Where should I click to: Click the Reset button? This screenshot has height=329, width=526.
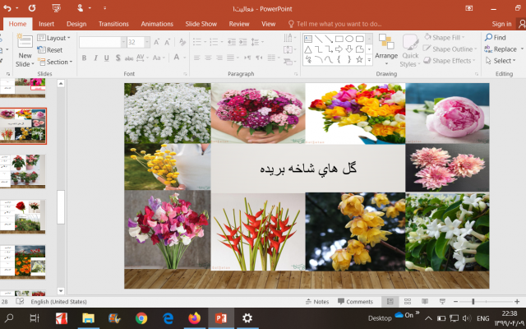[50, 49]
